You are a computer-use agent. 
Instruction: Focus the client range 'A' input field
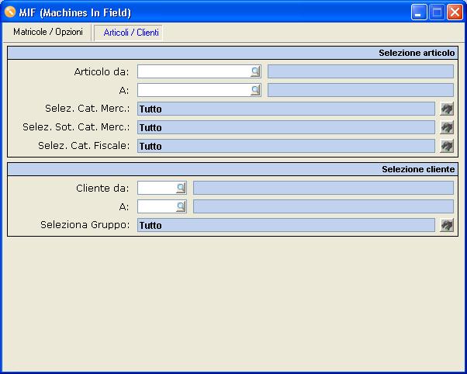156,206
